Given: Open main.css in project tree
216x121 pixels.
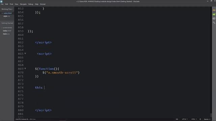Looking at the screenshot, I should (6, 34).
